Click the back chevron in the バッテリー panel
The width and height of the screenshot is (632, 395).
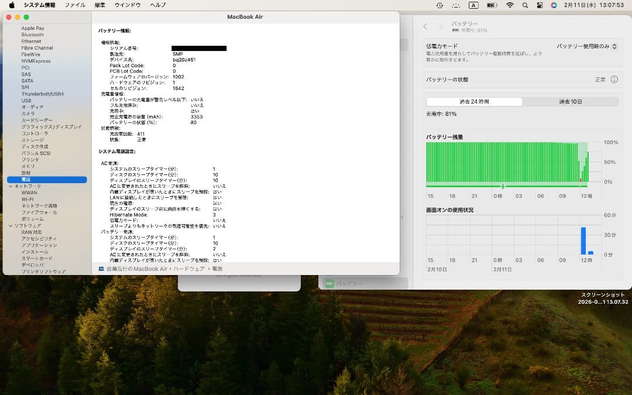tap(424, 26)
